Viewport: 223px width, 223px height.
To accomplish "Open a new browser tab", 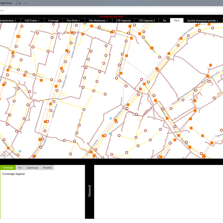I will 20,3.
